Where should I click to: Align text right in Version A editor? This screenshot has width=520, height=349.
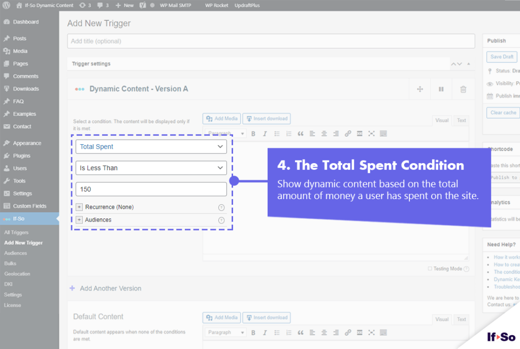click(336, 134)
